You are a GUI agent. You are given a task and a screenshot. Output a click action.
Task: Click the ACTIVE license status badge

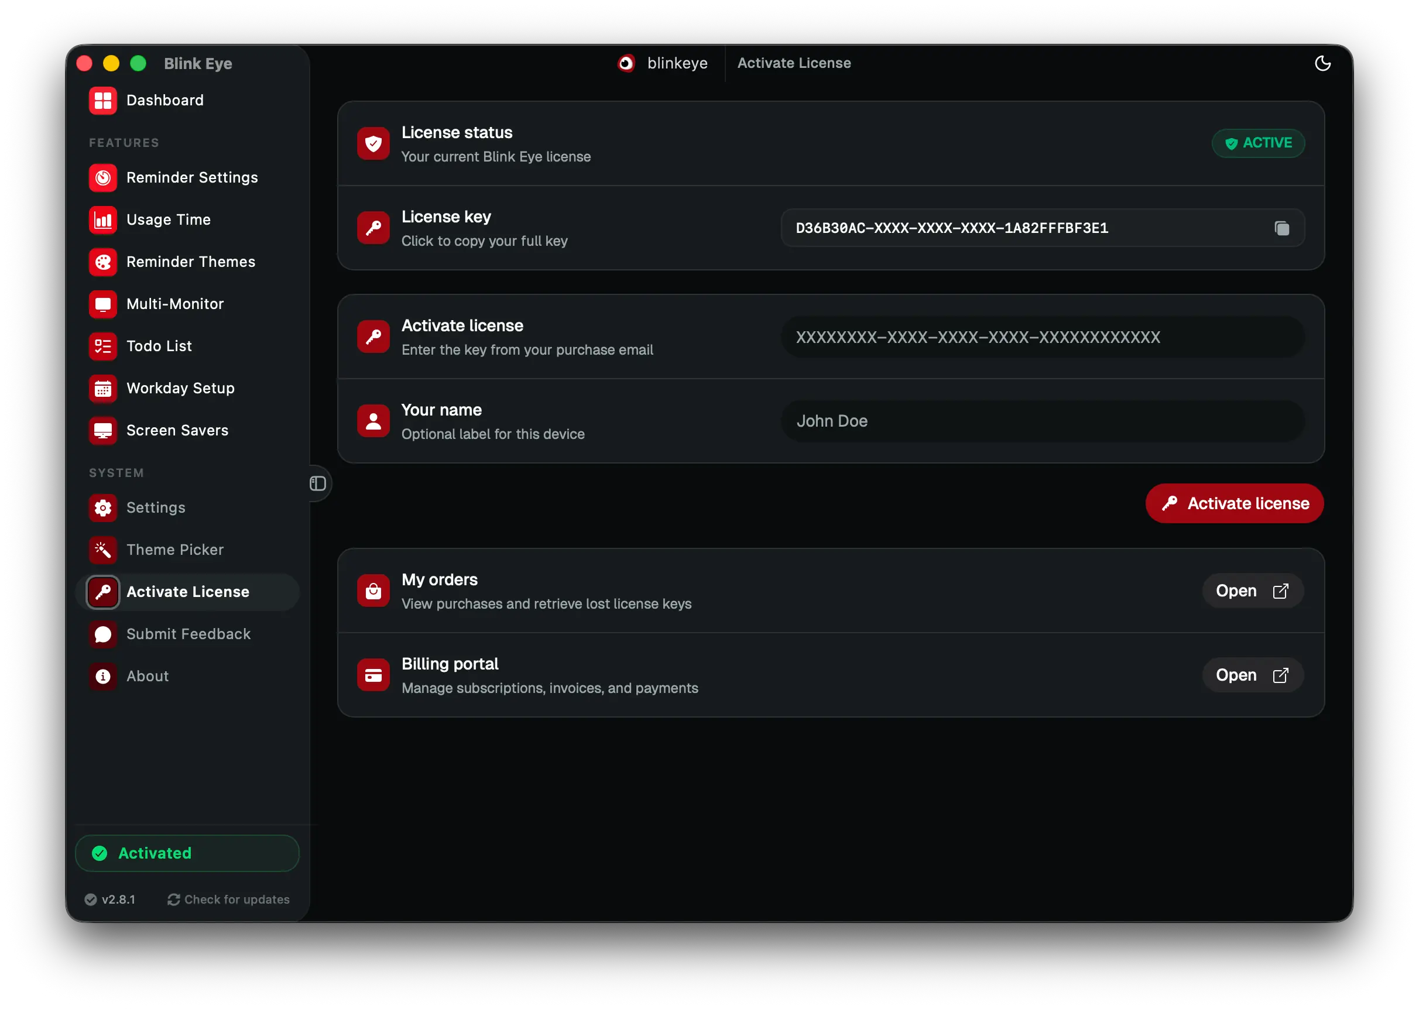point(1259,143)
